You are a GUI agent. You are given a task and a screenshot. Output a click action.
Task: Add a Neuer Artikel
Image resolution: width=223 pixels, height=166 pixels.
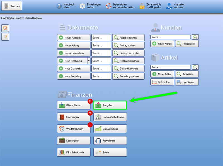click(x=162, y=74)
